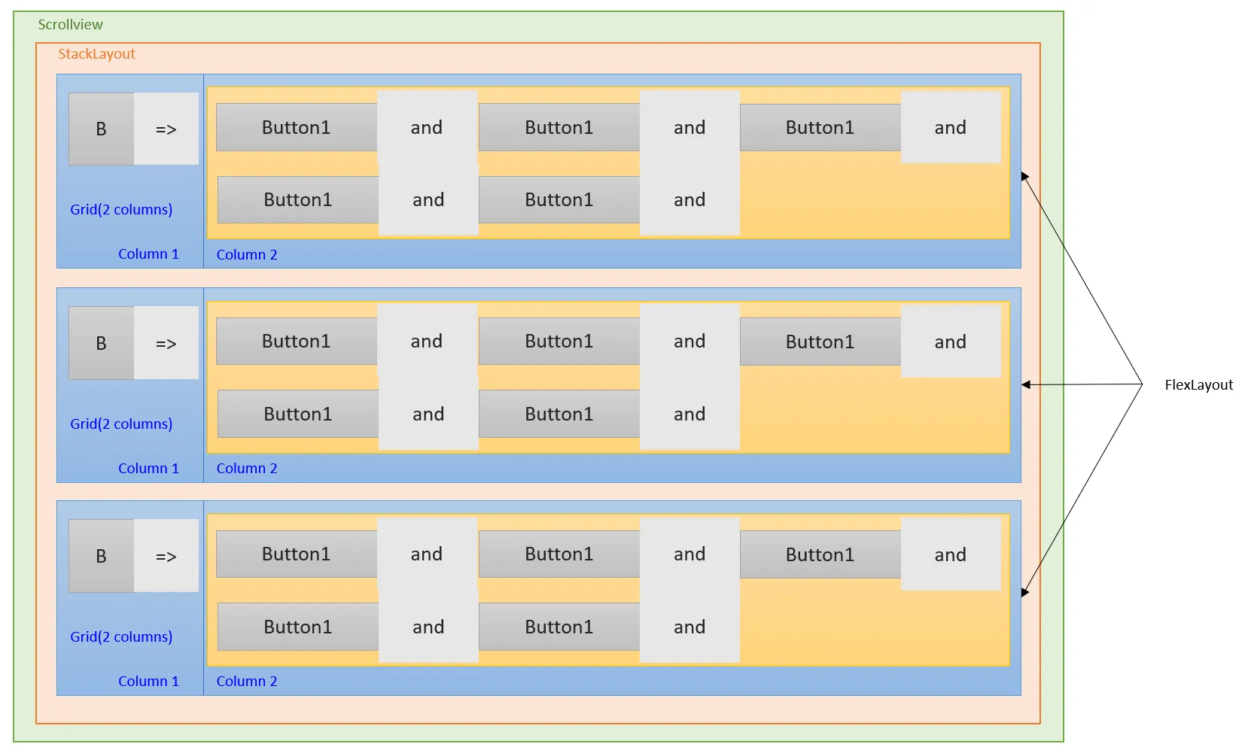Click first Button1 in middle grid's lower row
The height and width of the screenshot is (753, 1248).
[x=298, y=414]
